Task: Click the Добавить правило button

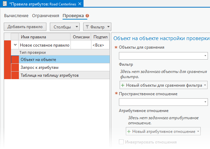Action: point(25,27)
